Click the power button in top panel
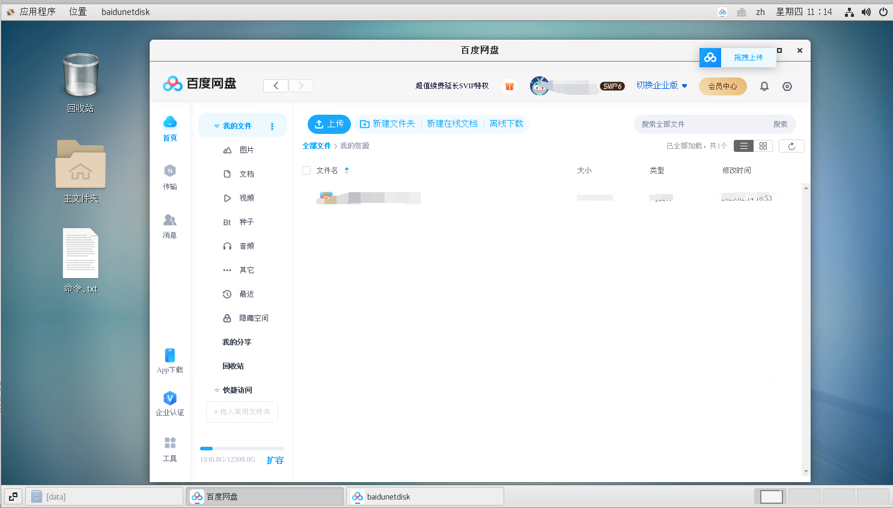 click(x=883, y=12)
